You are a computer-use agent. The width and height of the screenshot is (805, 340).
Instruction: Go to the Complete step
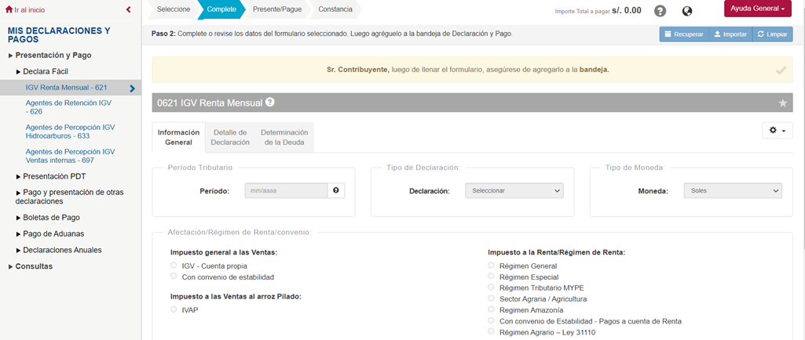(223, 9)
